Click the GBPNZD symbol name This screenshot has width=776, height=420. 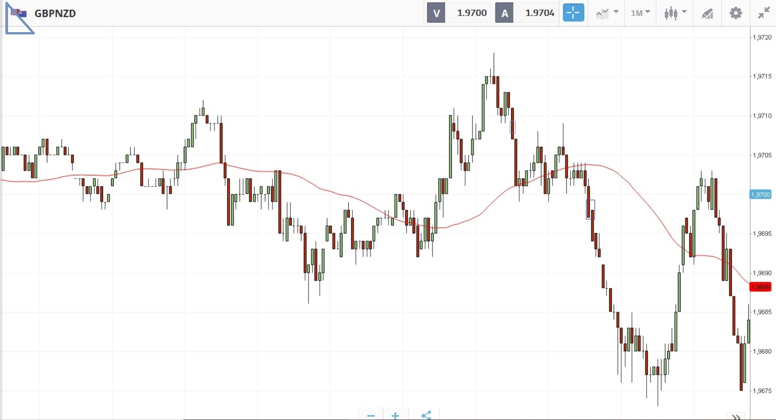pos(55,13)
